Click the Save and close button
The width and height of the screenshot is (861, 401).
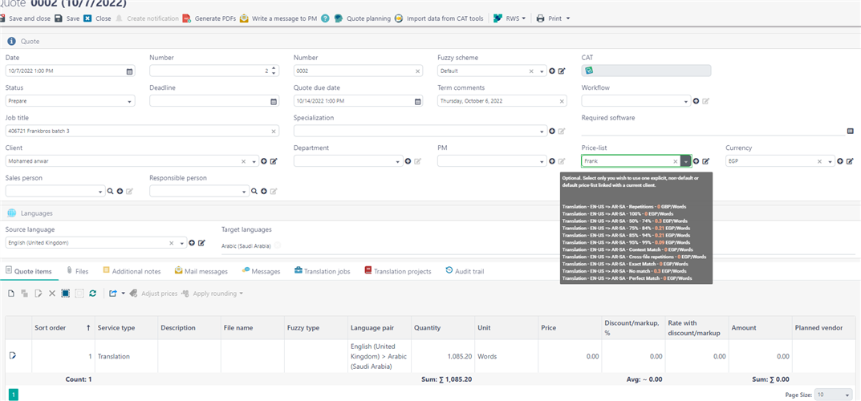click(28, 18)
